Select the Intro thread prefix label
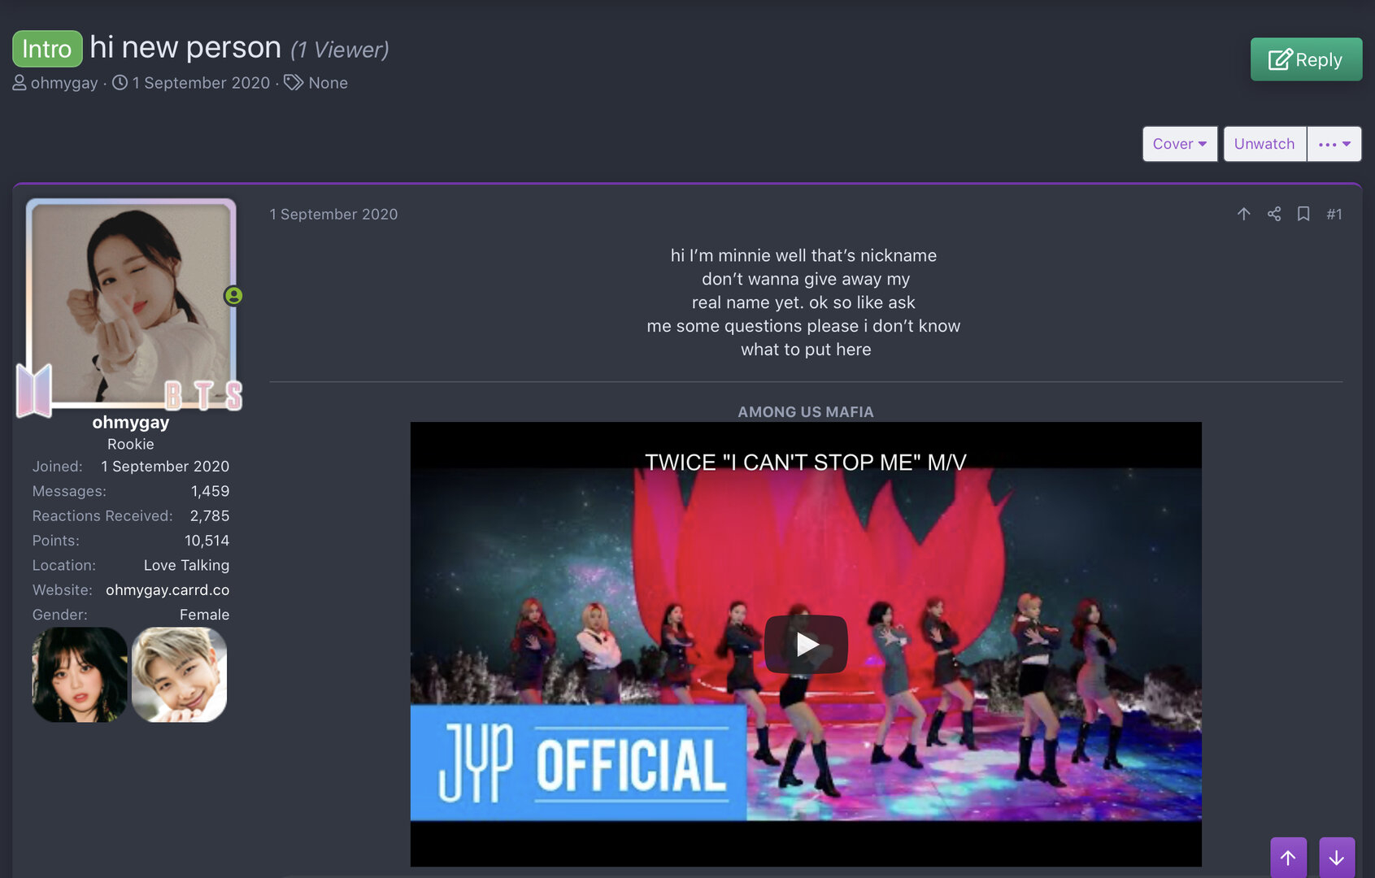Screen dimensions: 1375x878 pyautogui.click(x=47, y=49)
